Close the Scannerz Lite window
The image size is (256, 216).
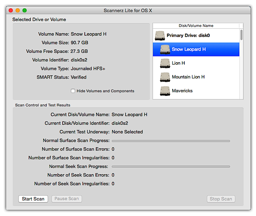pyautogui.click(x=11, y=11)
